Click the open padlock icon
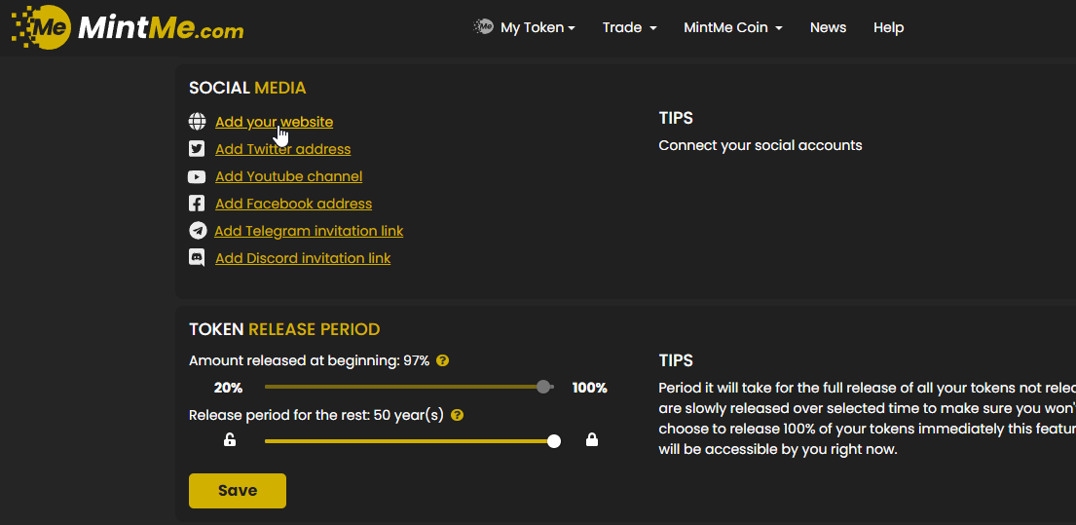Image resolution: width=1076 pixels, height=525 pixels. pos(230,440)
